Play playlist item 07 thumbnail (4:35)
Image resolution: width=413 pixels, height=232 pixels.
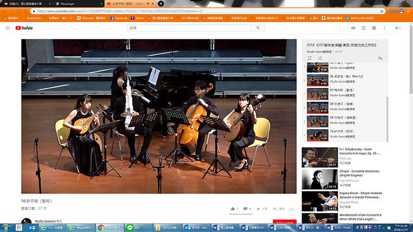317,94
